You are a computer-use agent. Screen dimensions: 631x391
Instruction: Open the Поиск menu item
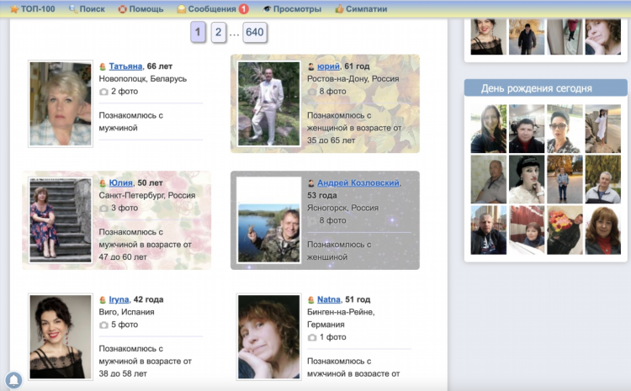coord(93,9)
